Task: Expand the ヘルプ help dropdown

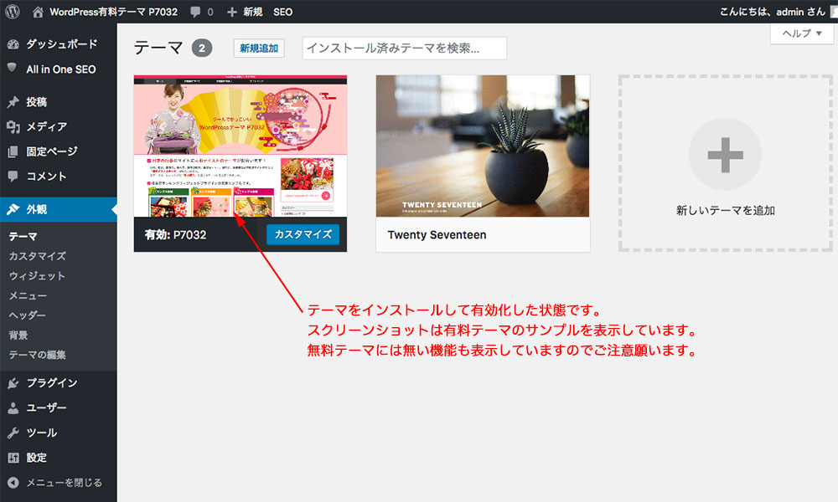Action: (802, 33)
